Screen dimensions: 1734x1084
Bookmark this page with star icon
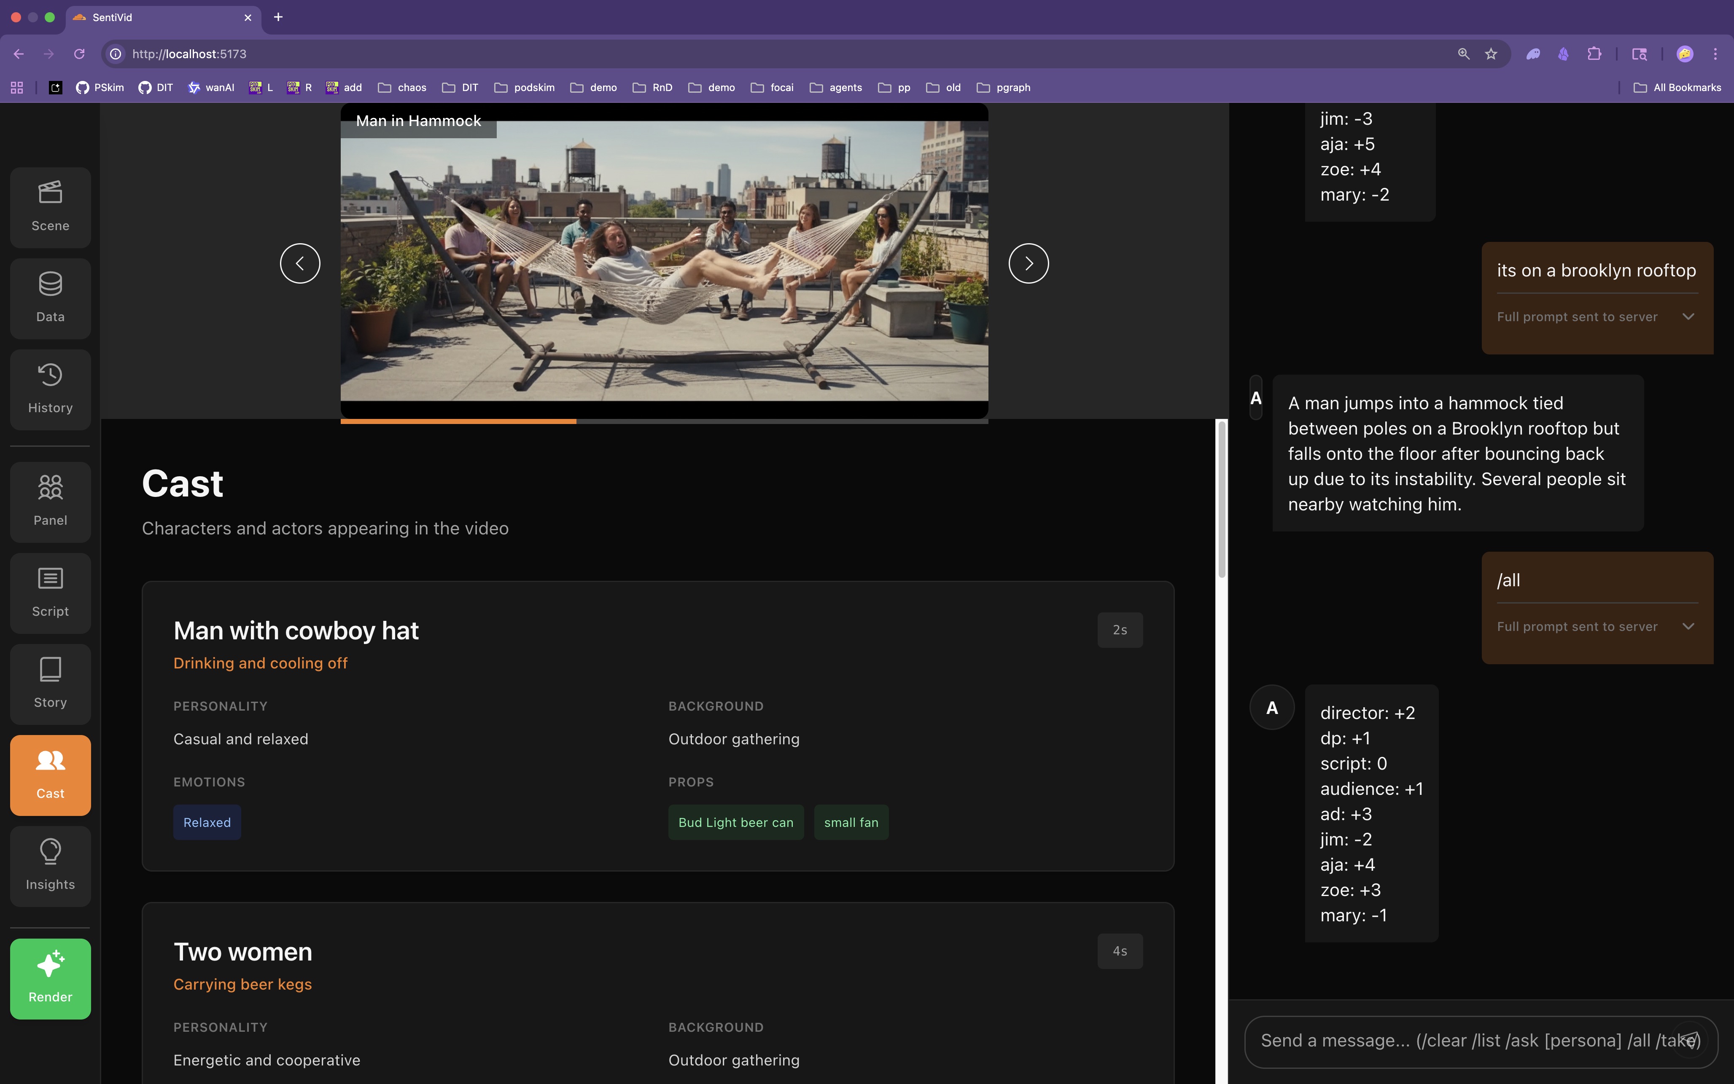click(x=1491, y=54)
